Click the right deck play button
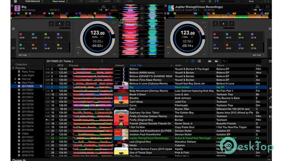Image resolution: width=282 pixels, height=161 pixels. point(168,53)
